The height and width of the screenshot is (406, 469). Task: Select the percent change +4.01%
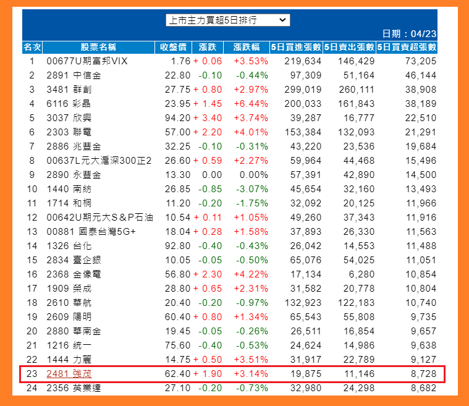(251, 132)
